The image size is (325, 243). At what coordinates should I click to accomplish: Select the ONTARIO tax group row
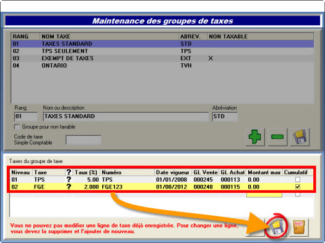pyautogui.click(x=162, y=66)
